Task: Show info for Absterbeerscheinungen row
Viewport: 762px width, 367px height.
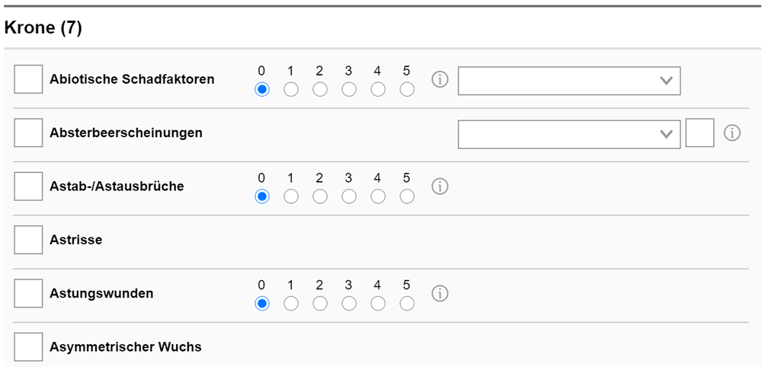Action: pyautogui.click(x=732, y=132)
